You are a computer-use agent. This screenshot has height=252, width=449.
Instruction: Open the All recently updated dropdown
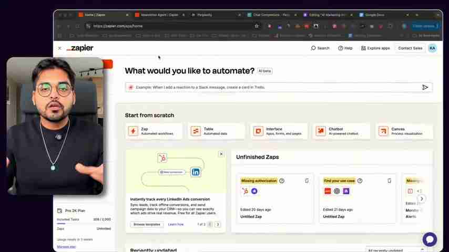click(x=396, y=250)
